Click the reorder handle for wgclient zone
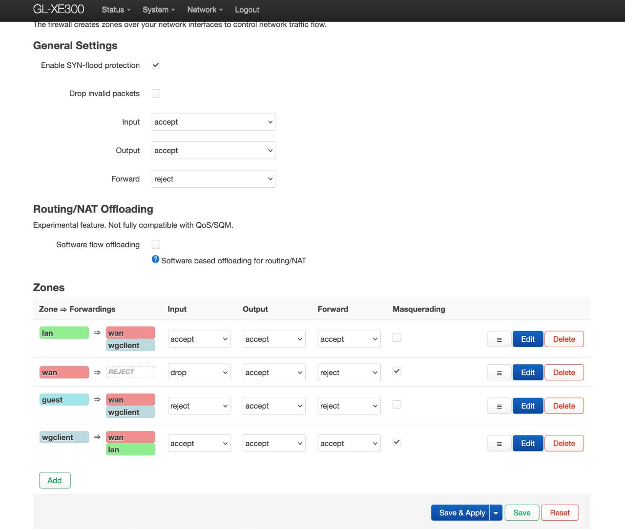This screenshot has height=529, width=625. tap(499, 444)
